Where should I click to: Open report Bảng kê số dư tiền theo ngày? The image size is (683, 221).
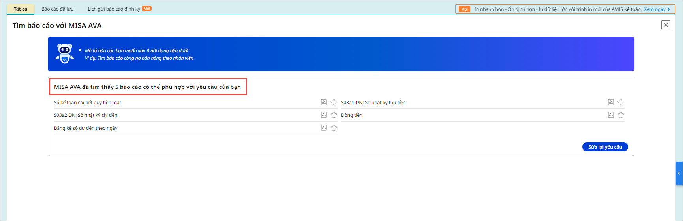click(x=86, y=128)
